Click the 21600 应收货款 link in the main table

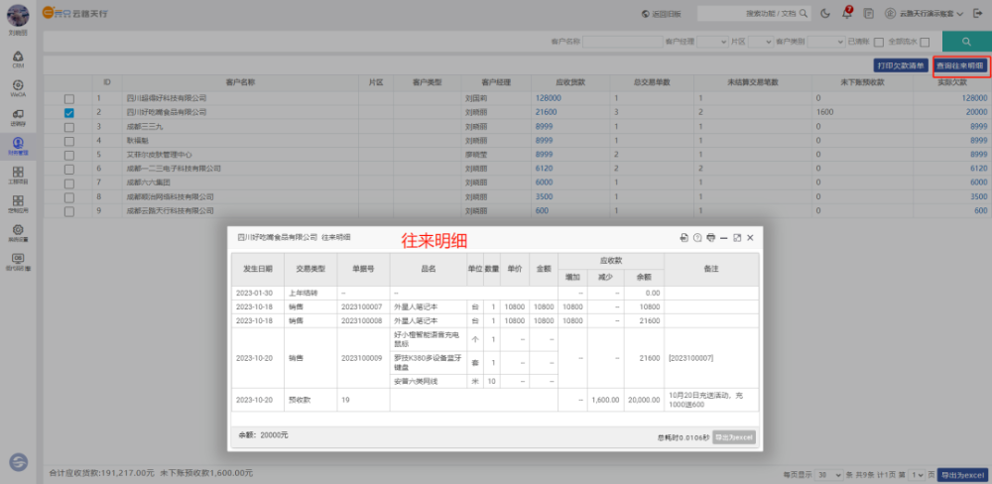[546, 113]
